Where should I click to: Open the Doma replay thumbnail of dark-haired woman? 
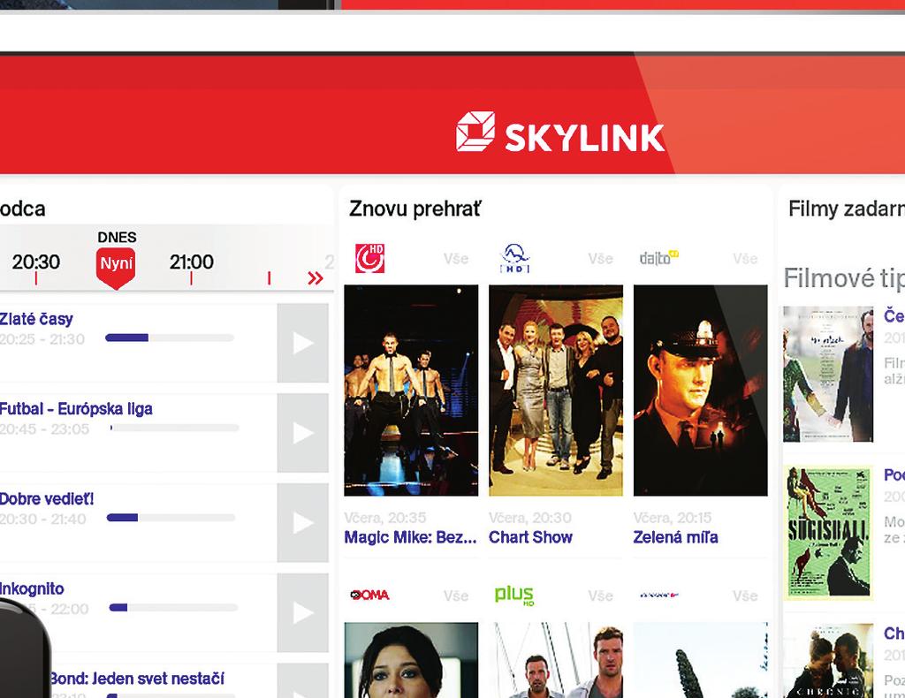(411, 660)
